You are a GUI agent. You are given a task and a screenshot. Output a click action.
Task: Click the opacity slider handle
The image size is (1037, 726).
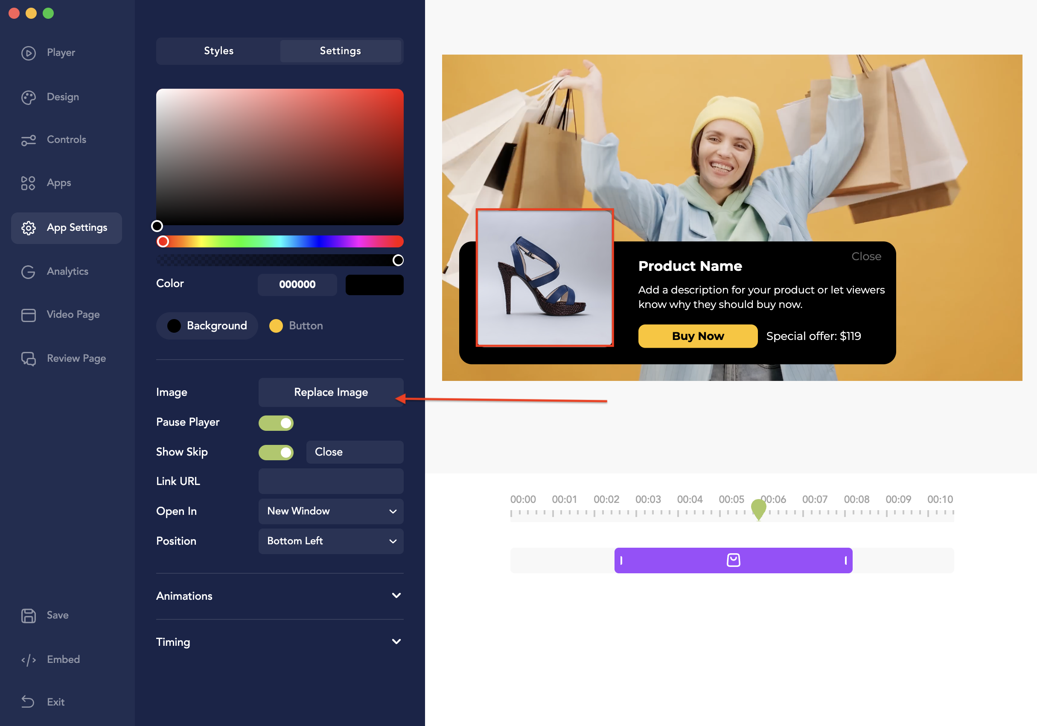(397, 260)
